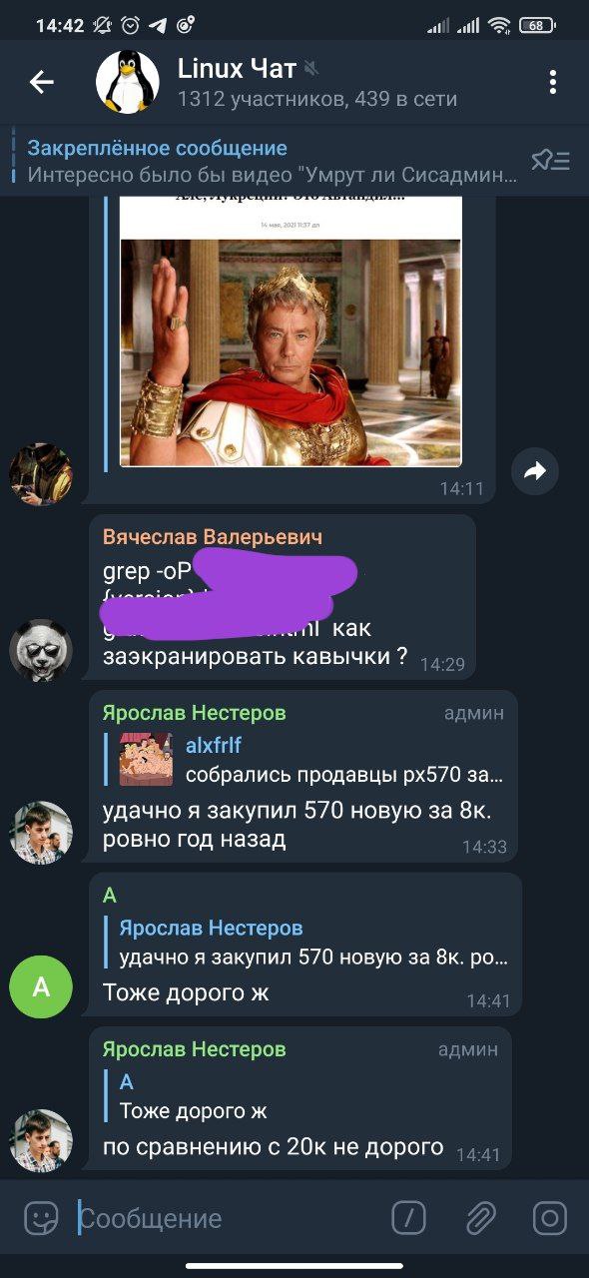The image size is (589, 1278).
Task: Forward the image post with share arrow
Action: (x=535, y=471)
